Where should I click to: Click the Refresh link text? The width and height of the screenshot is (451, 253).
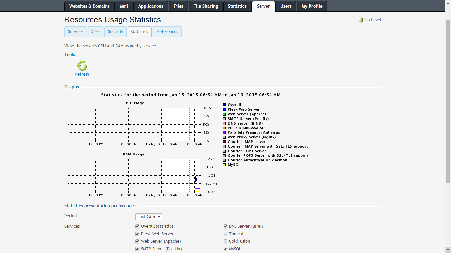coord(82,74)
